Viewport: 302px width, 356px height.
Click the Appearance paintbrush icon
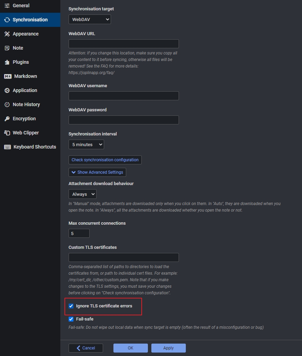tap(7, 34)
